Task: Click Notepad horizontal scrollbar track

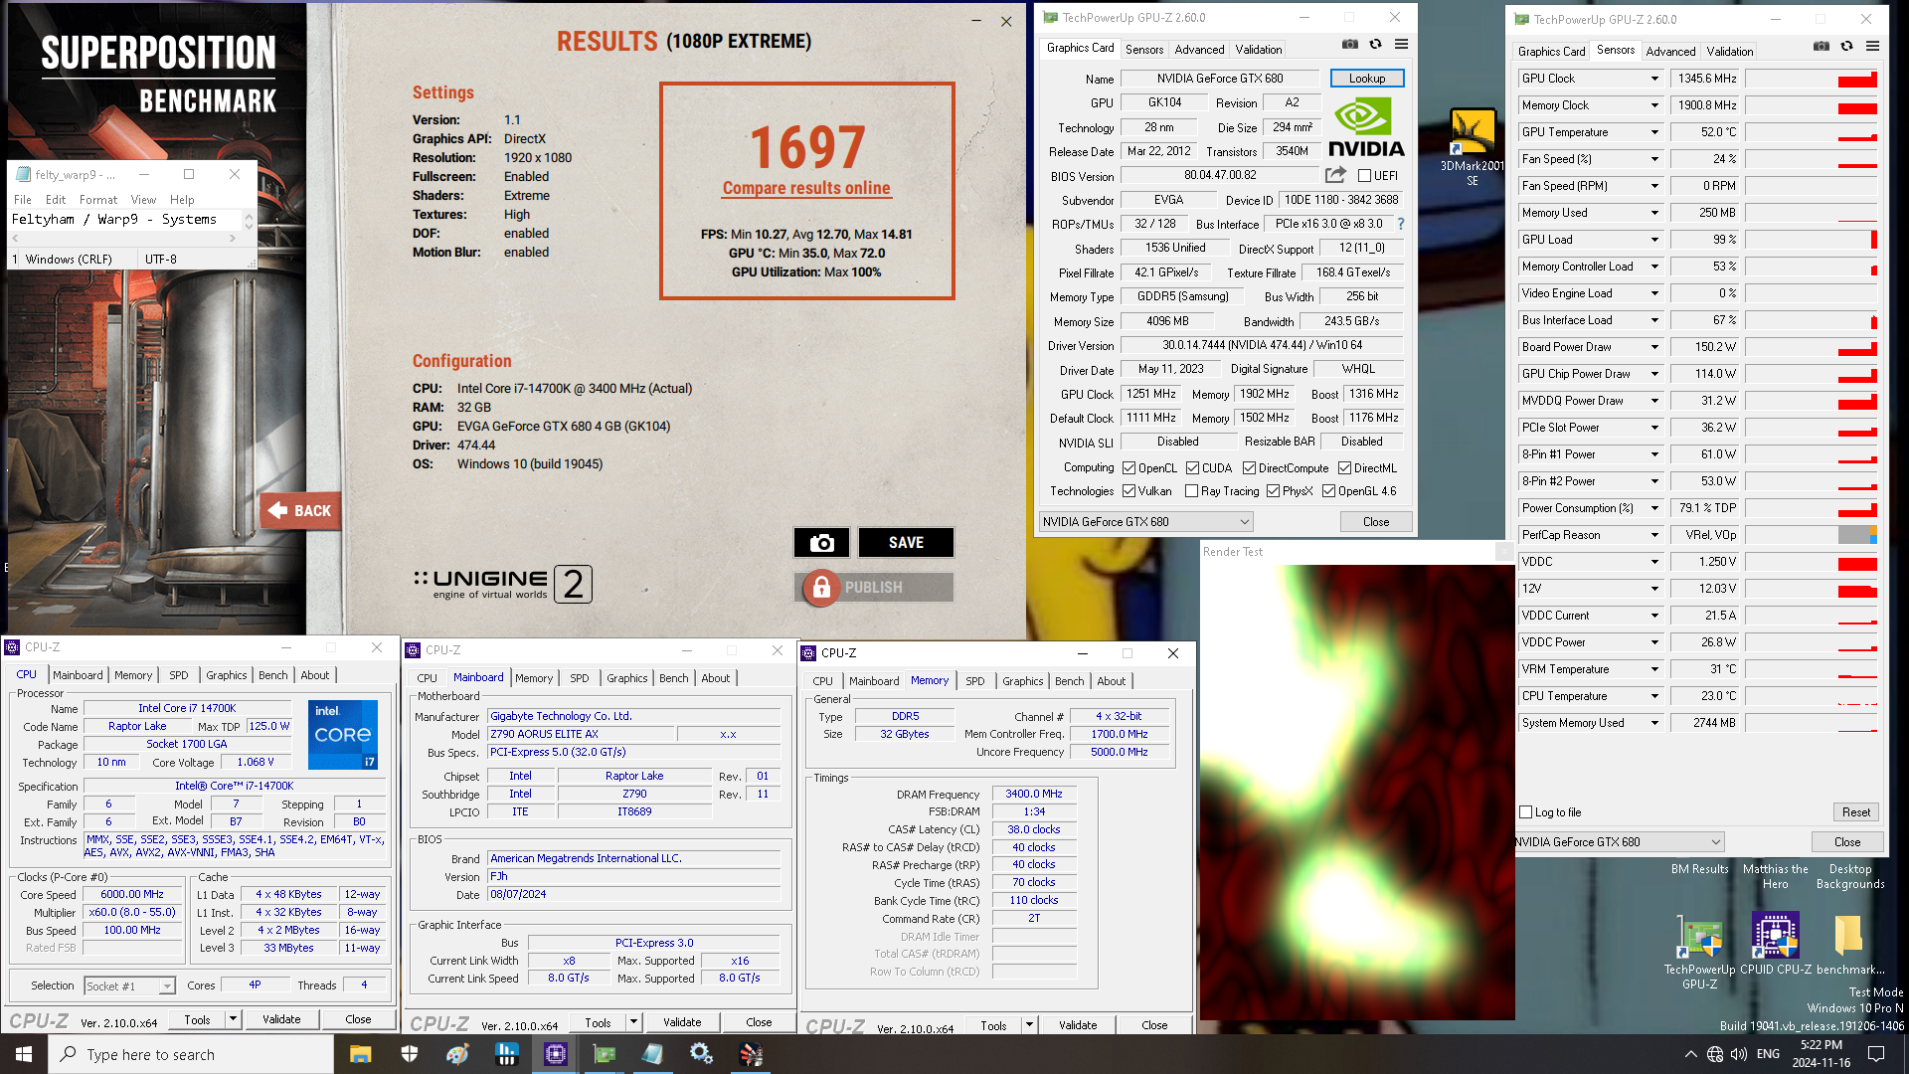Action: [x=125, y=239]
